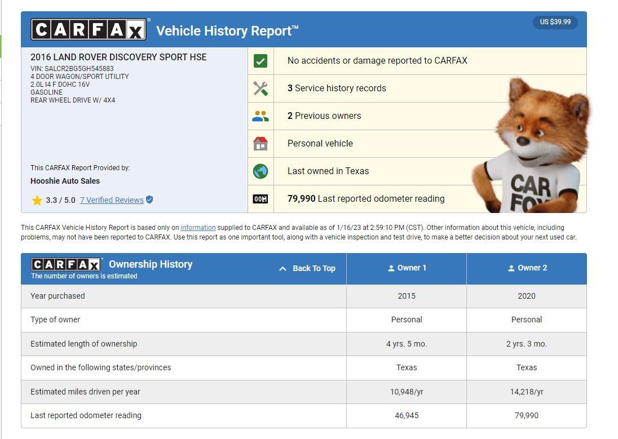This screenshot has width=618, height=439.
Task: Click Vehicle History Report title
Action: click(x=227, y=31)
